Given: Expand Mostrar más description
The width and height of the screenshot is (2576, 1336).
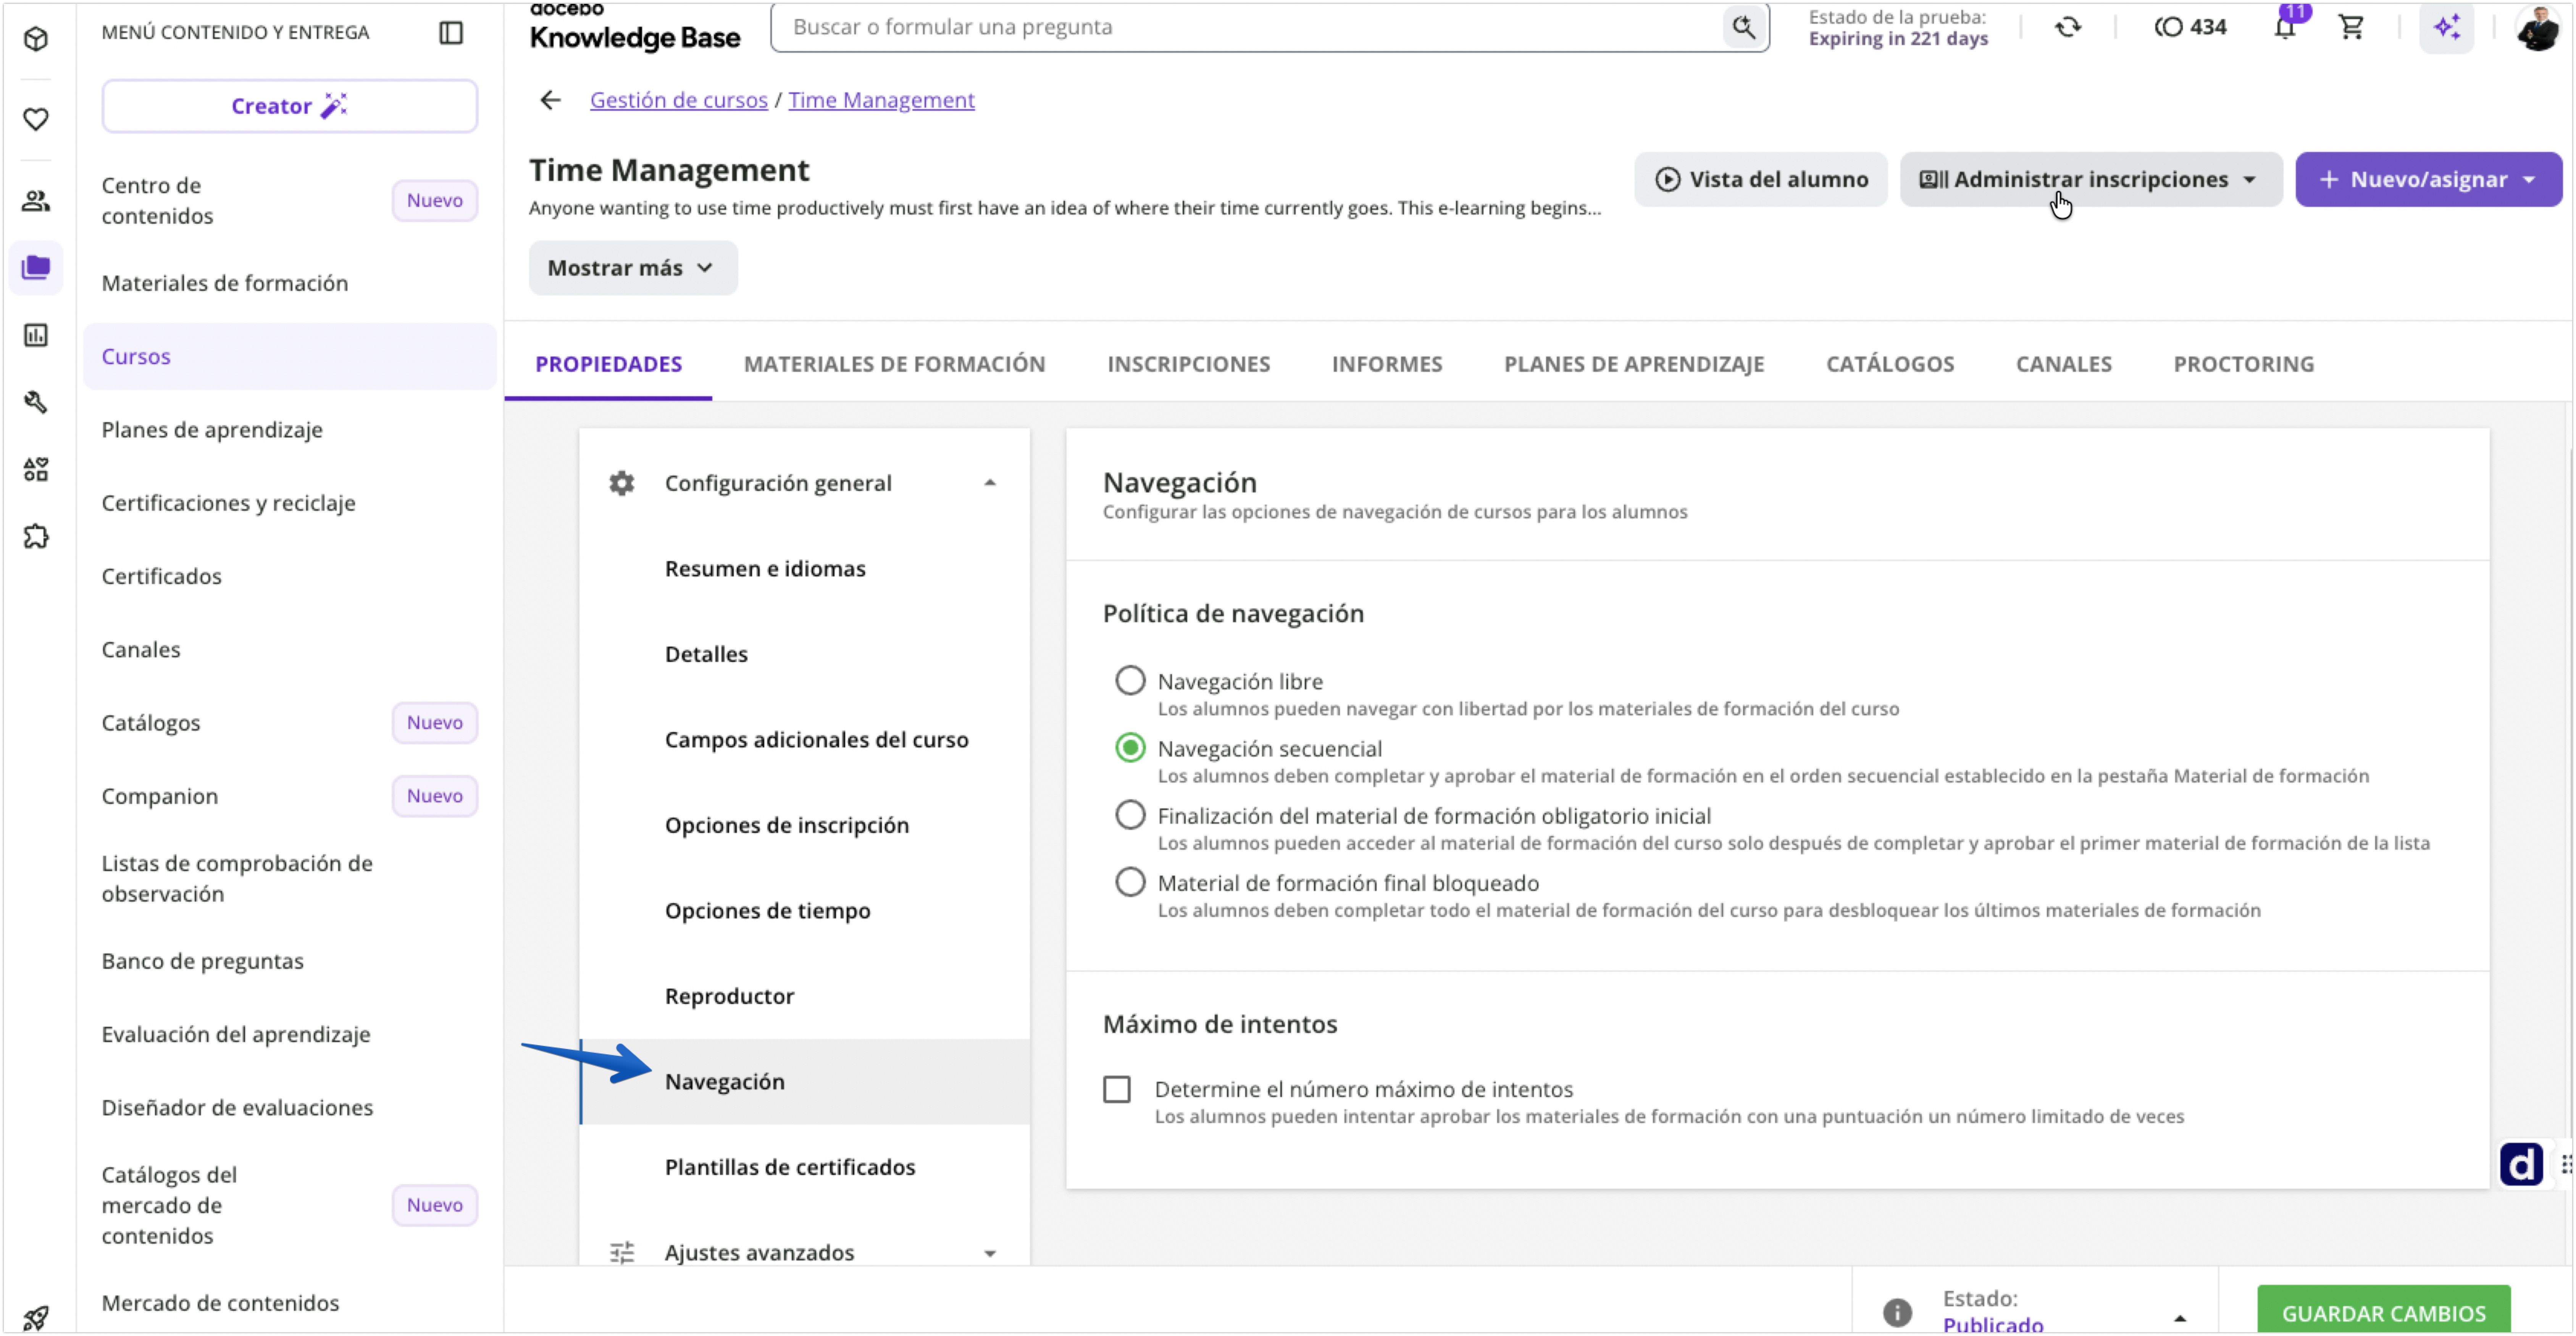Looking at the screenshot, I should pyautogui.click(x=633, y=268).
